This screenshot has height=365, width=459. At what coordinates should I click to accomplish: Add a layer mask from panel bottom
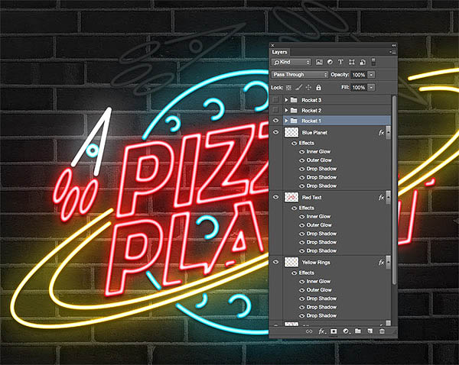[334, 331]
